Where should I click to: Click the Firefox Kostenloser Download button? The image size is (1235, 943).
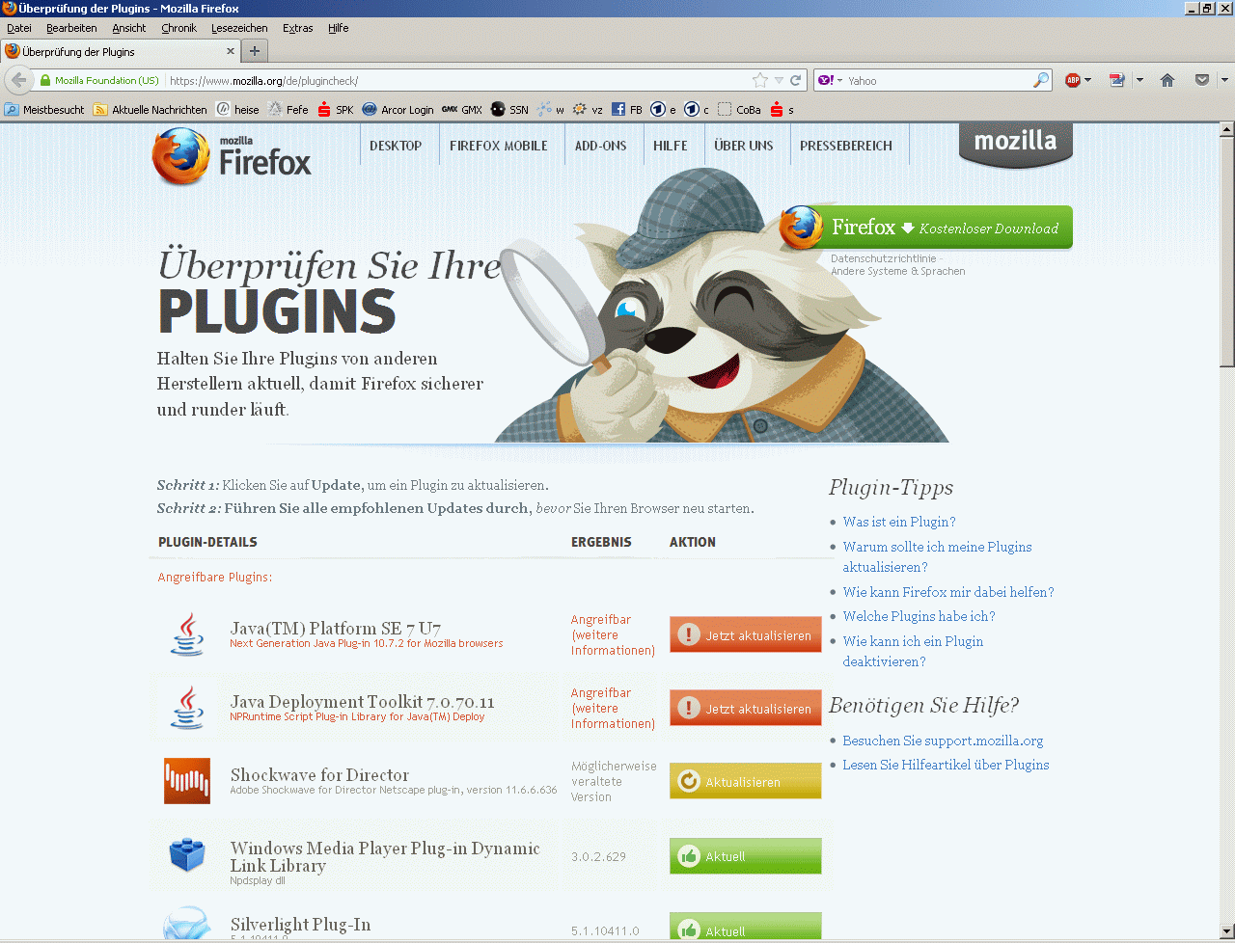[926, 228]
